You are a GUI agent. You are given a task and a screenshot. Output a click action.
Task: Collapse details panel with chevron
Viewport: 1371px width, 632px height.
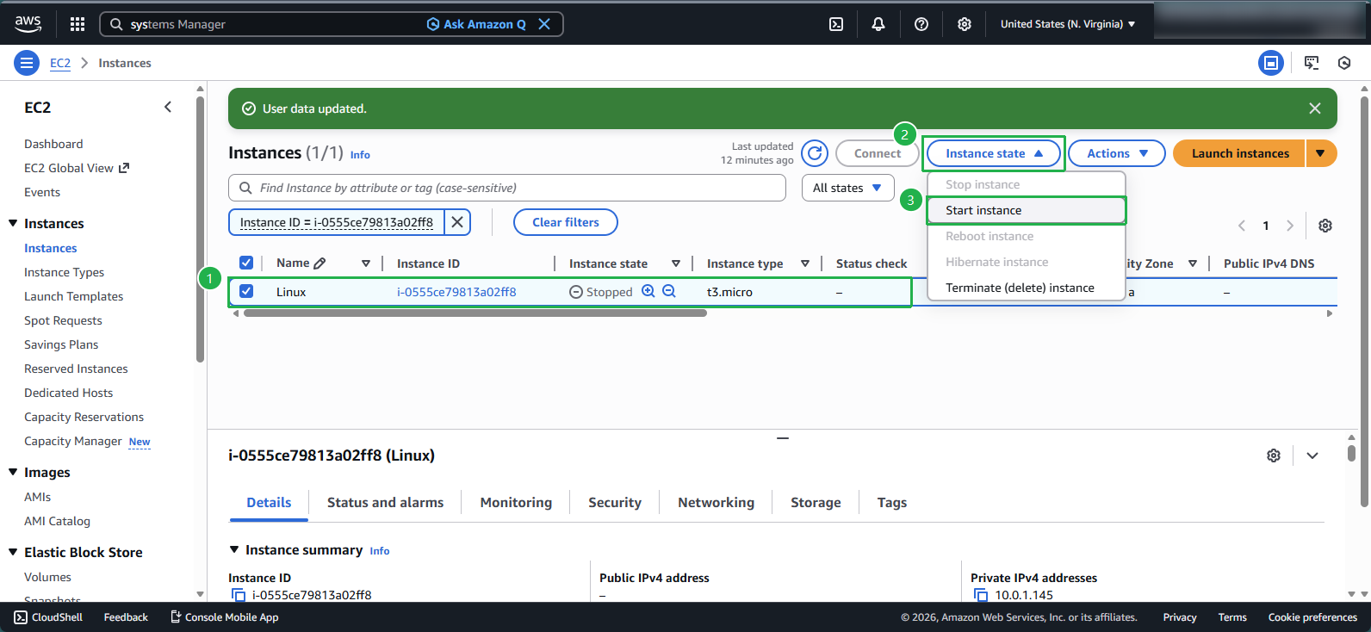pyautogui.click(x=1312, y=455)
